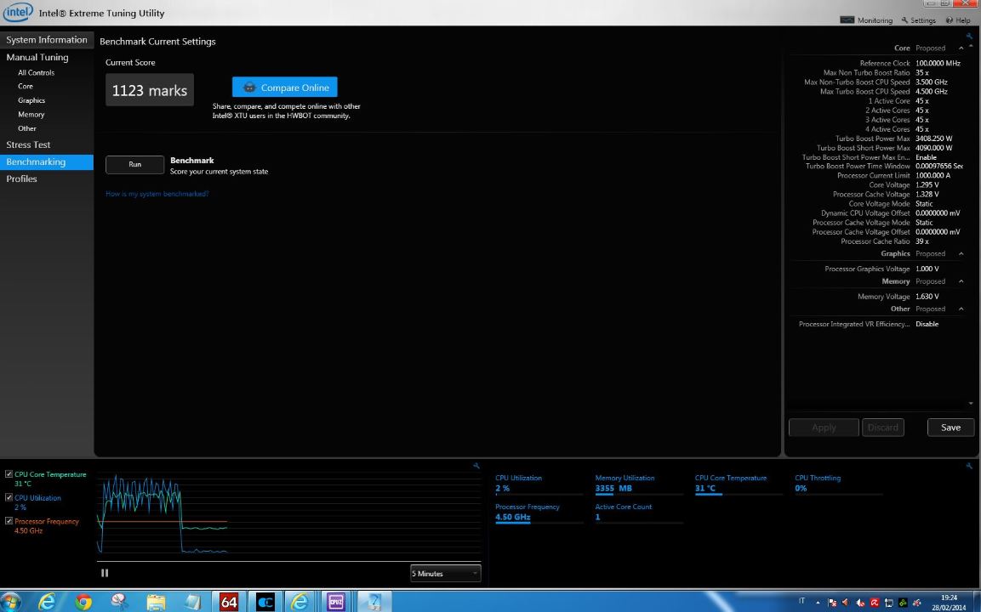Click Core Voltage value 1.295 V

tap(927, 185)
